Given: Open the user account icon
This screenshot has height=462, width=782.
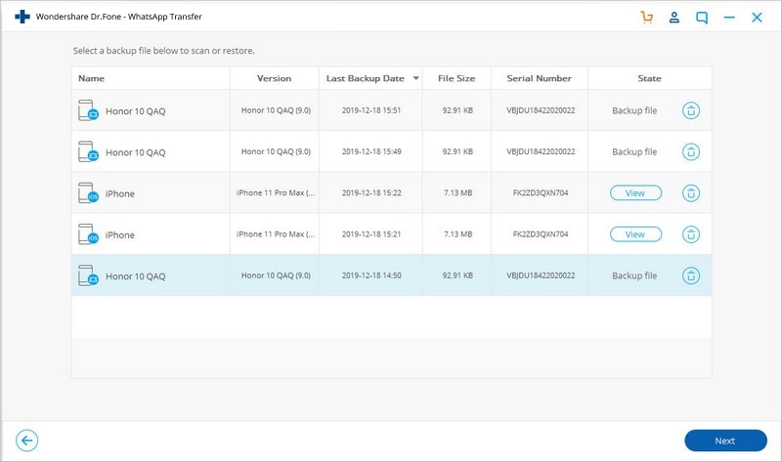Looking at the screenshot, I should 674,18.
